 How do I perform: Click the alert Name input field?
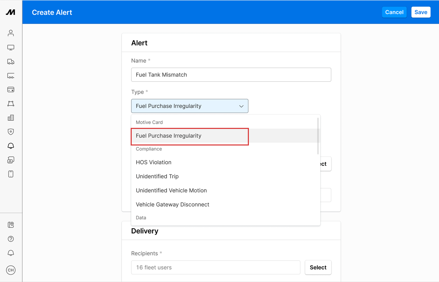pyautogui.click(x=231, y=75)
